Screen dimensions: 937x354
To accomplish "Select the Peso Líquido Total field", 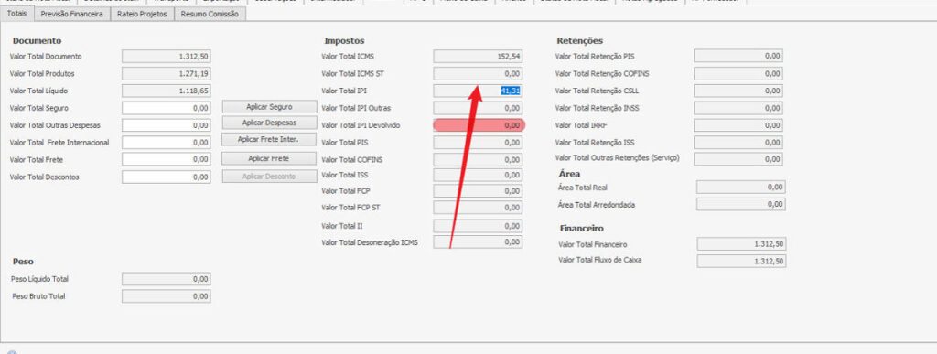I will point(167,279).
